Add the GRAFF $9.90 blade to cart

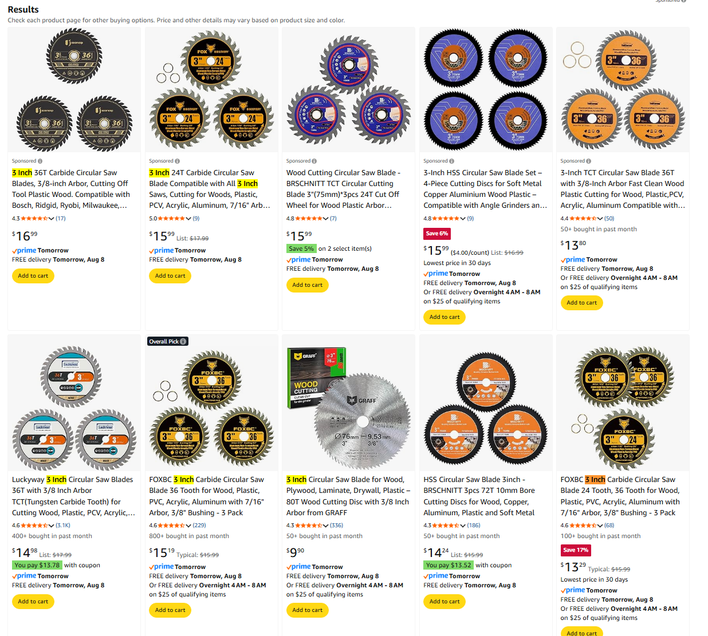tap(308, 610)
